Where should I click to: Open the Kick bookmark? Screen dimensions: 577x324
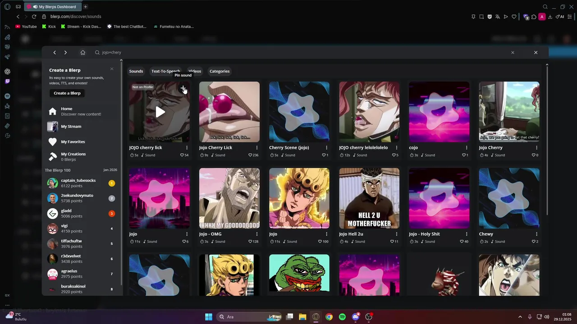(x=49, y=27)
